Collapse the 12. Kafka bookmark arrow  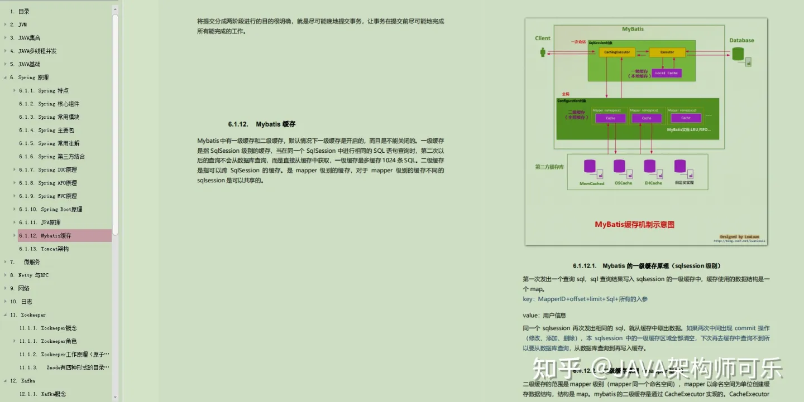[5, 381]
